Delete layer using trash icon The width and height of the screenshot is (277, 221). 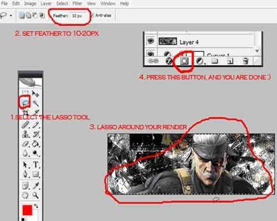[x=245, y=61]
